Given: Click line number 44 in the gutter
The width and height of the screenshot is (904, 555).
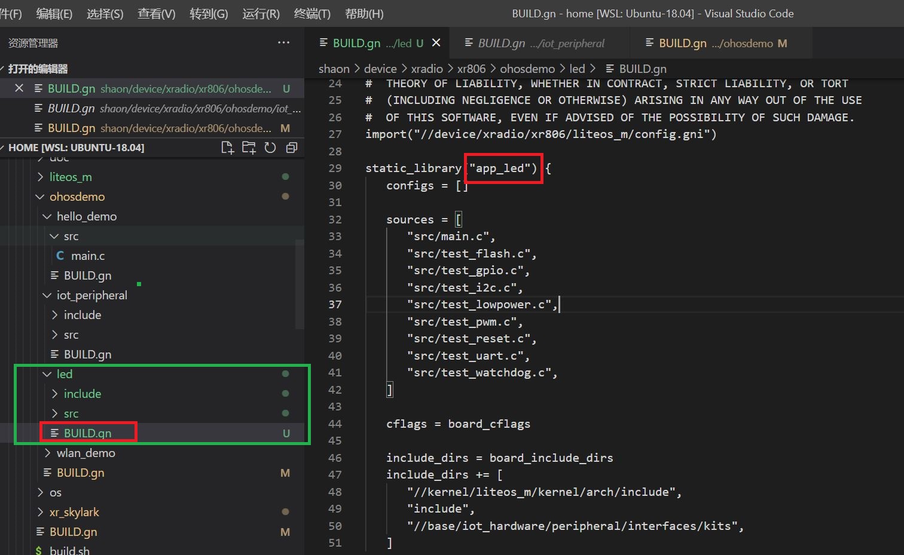Looking at the screenshot, I should (x=335, y=424).
